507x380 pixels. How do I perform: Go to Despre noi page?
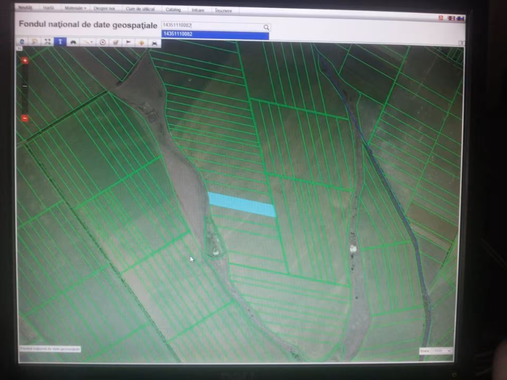click(x=104, y=8)
